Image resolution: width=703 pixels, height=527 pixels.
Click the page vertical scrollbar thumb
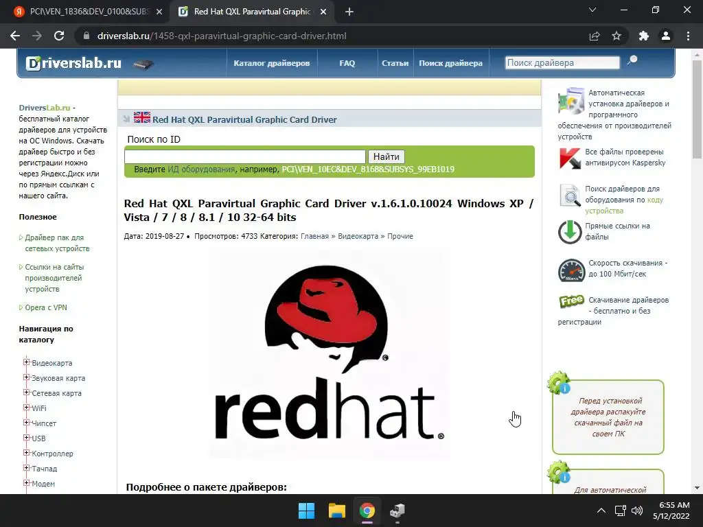(697, 109)
